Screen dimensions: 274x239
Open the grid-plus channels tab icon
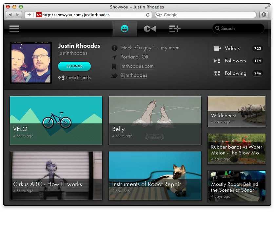pyautogui.click(x=175, y=29)
